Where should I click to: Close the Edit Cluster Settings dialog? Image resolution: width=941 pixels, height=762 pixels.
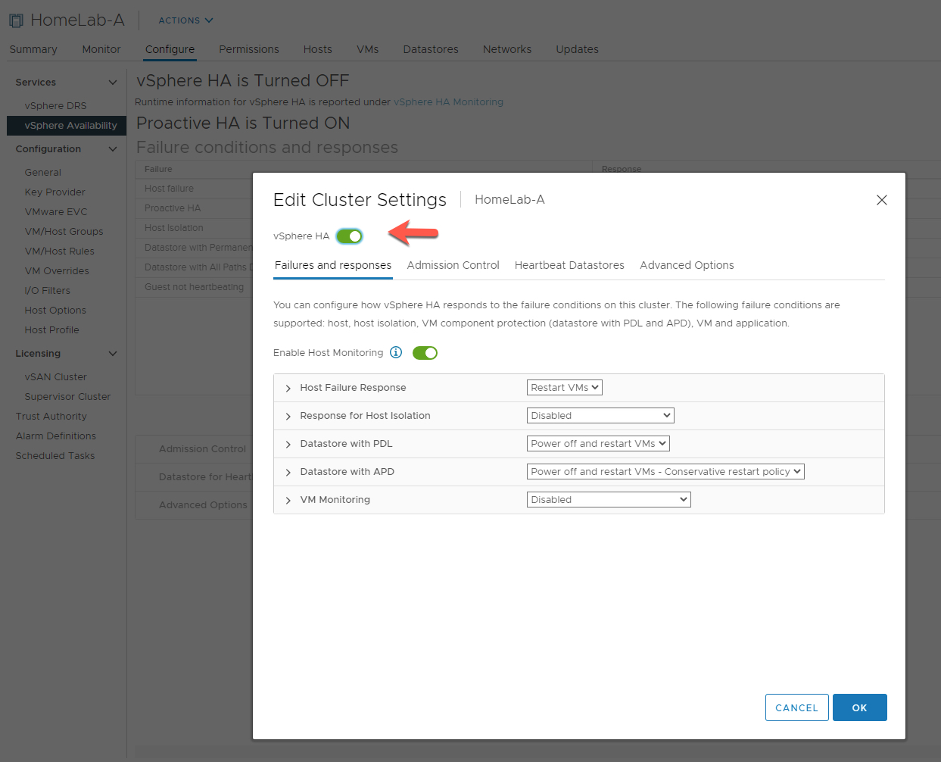881,199
